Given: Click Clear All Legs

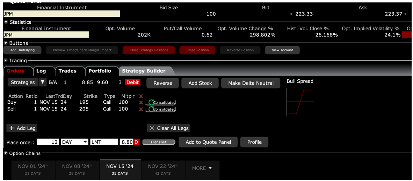Looking at the screenshot, I should pos(168,128).
